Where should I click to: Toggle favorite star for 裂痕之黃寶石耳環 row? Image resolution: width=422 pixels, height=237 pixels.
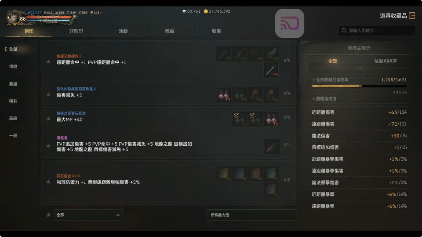(x=48, y=119)
